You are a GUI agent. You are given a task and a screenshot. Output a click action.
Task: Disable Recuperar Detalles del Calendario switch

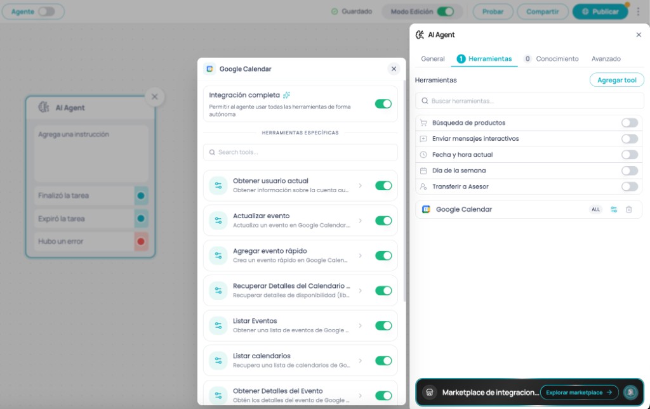pos(383,290)
